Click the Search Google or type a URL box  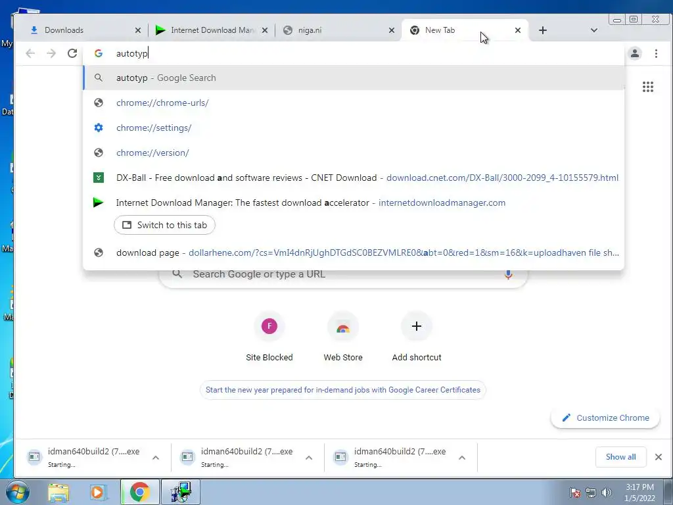point(342,275)
